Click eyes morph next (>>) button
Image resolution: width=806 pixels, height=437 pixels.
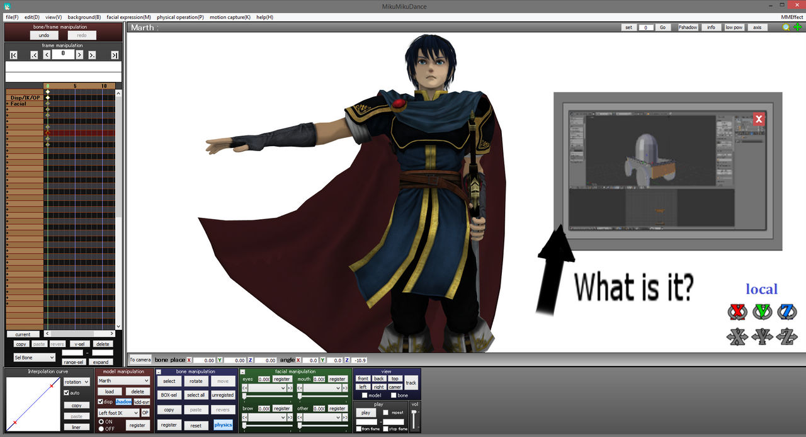[x=290, y=389]
